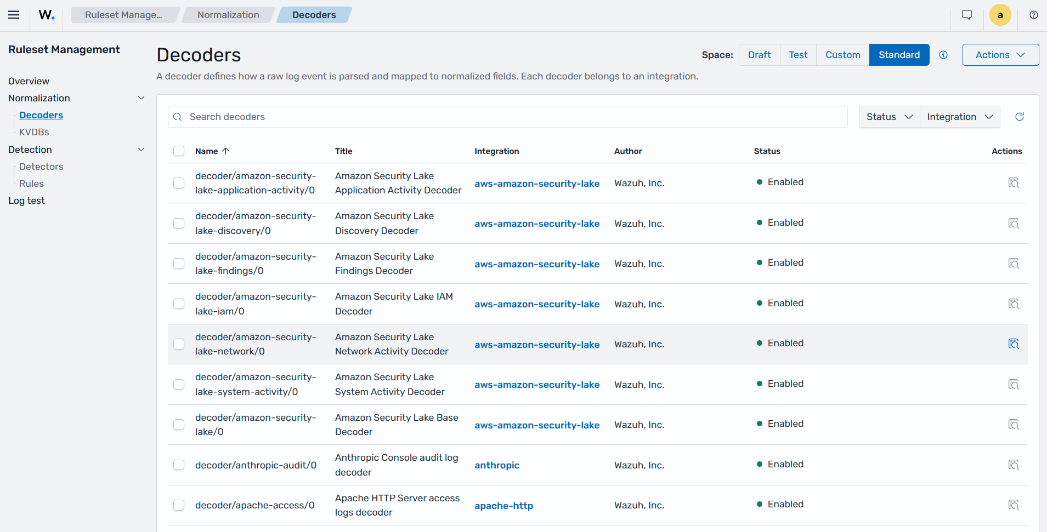Select the anthropic-audit decoder checkbox

[x=179, y=465]
